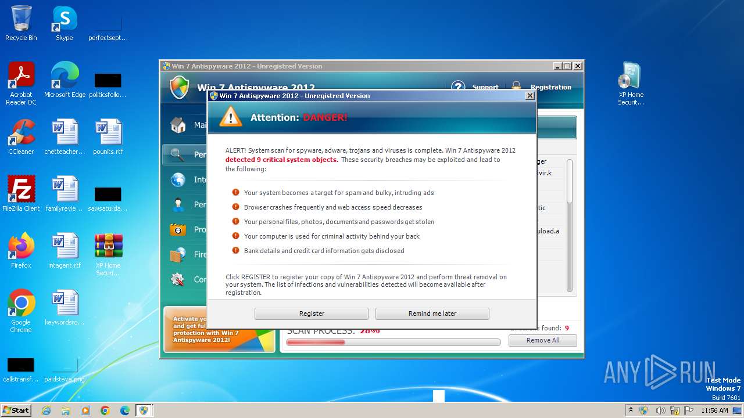This screenshot has height=418, width=744.
Task: Click infections found count 9
Action: tap(567, 328)
